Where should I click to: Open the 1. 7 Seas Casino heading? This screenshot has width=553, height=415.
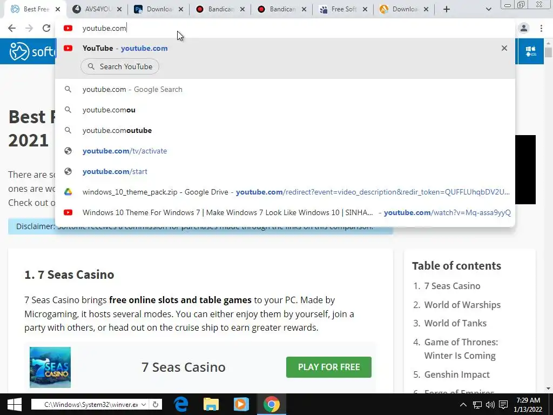pyautogui.click(x=69, y=275)
